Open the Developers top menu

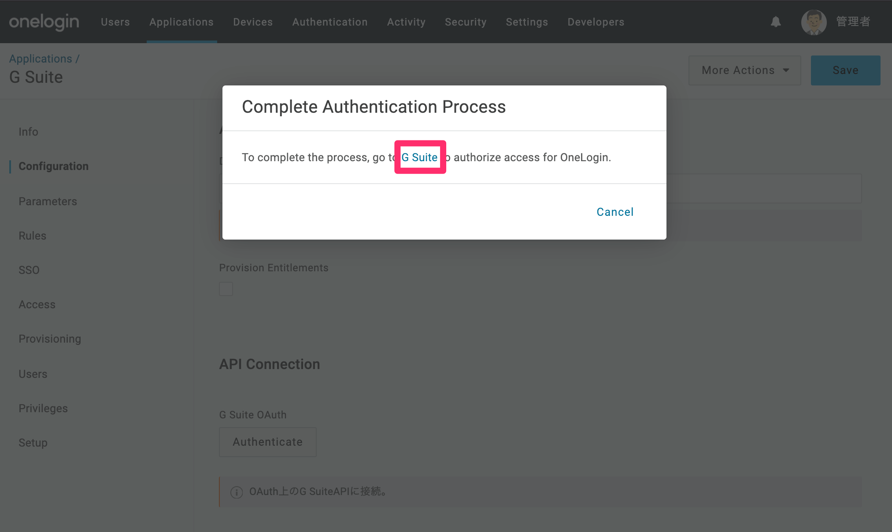pyautogui.click(x=596, y=22)
